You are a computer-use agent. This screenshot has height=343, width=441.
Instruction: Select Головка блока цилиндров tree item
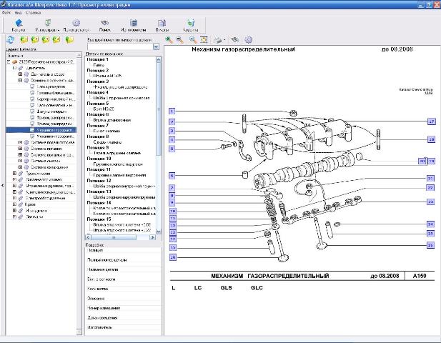[55, 93]
